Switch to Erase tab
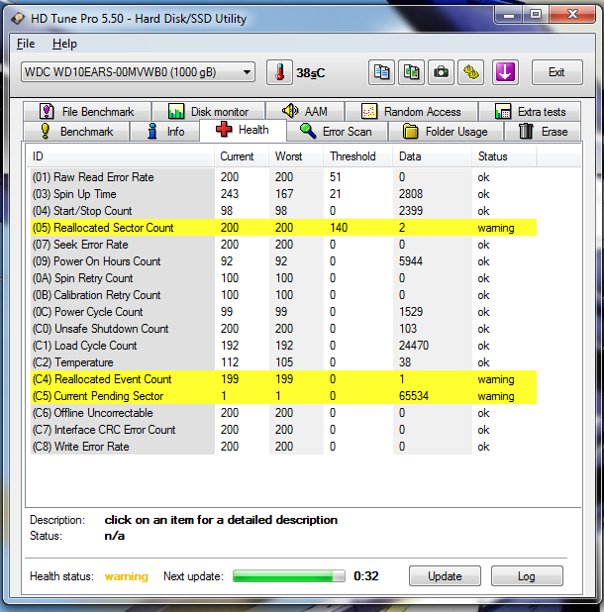 click(x=543, y=132)
